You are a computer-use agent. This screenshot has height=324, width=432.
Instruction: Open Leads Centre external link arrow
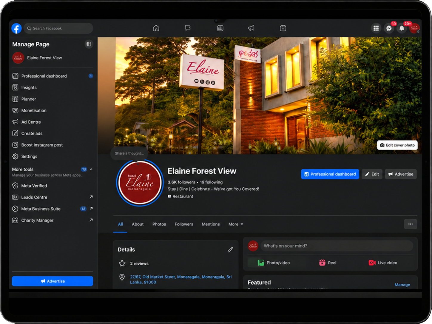(x=91, y=197)
